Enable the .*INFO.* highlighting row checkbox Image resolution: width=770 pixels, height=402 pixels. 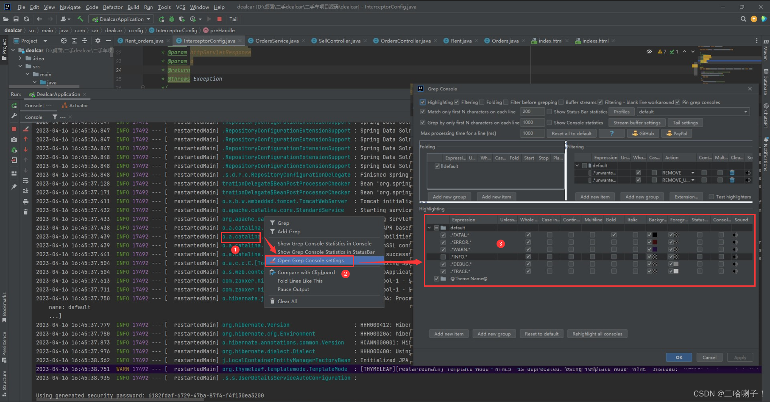(x=443, y=257)
